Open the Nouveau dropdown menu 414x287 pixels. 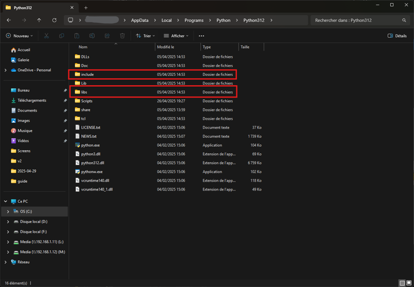point(19,36)
